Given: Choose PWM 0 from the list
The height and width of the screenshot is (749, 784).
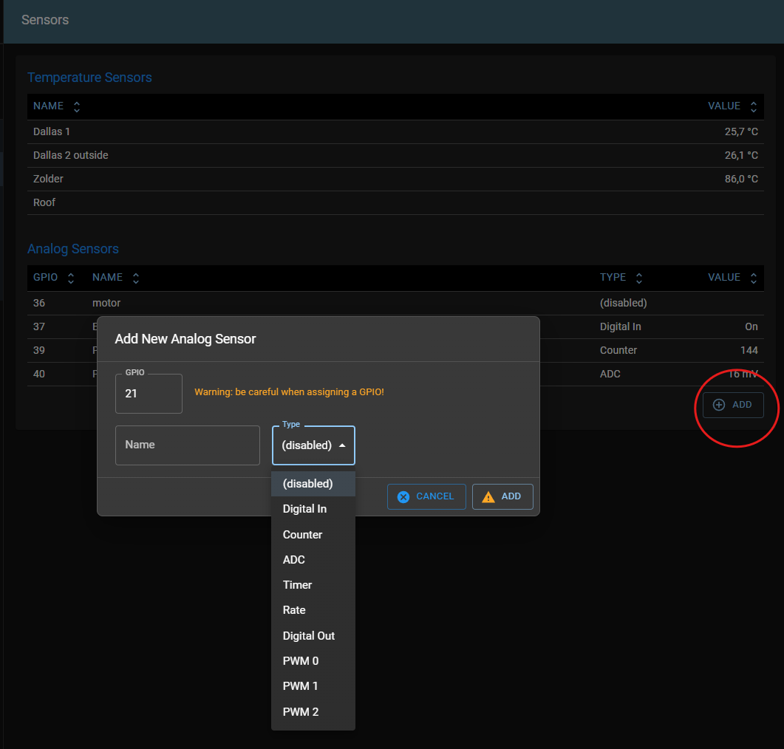Looking at the screenshot, I should point(301,661).
